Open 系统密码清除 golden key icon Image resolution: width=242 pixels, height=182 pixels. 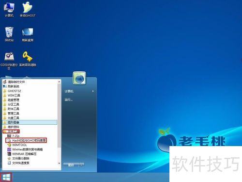point(28,59)
